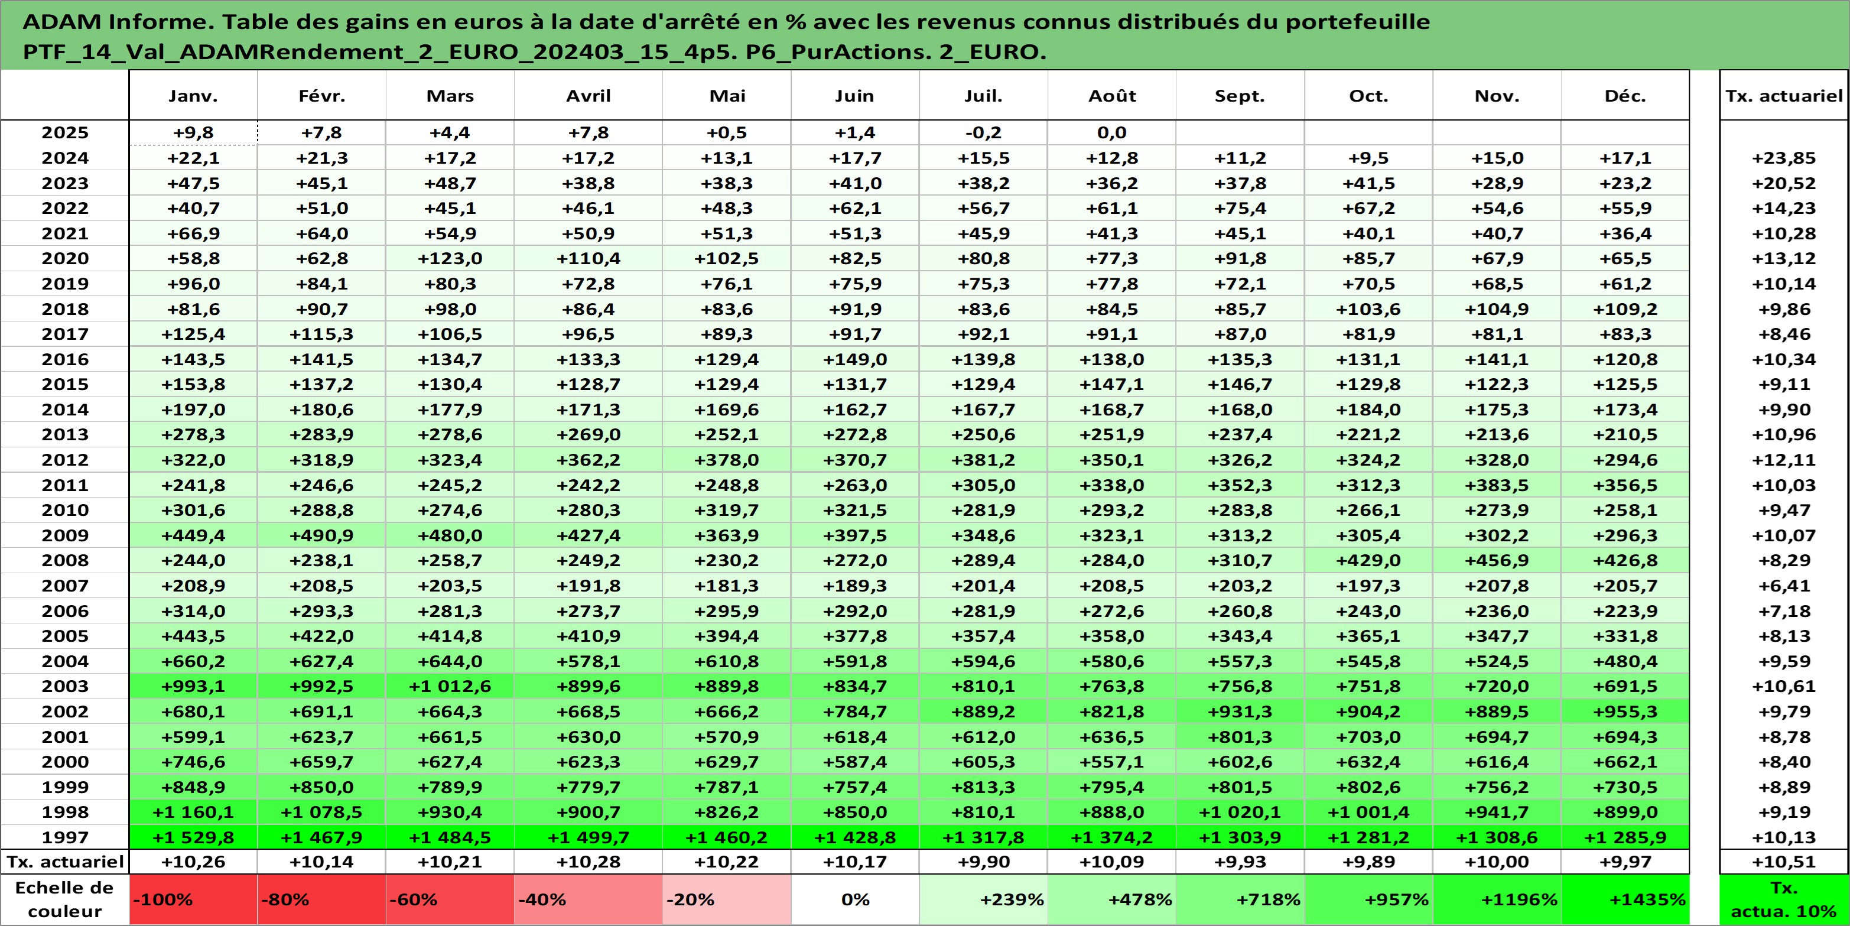This screenshot has width=1850, height=926.
Task: Select the 2020 row label
Action: pos(64,258)
